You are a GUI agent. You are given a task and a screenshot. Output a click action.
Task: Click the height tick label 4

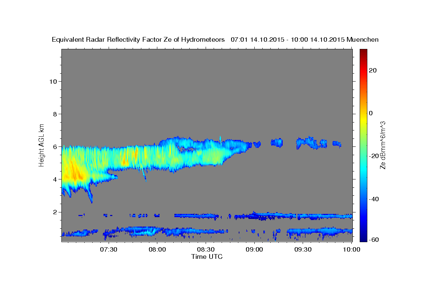click(x=56, y=179)
